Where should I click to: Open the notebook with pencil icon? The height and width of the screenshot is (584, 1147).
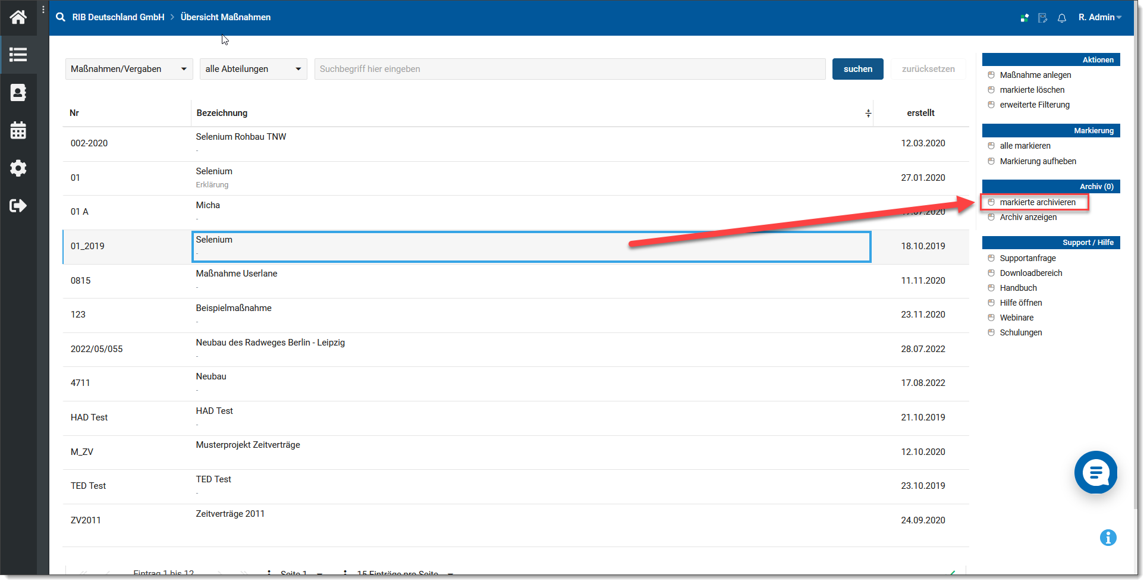[x=1042, y=18]
